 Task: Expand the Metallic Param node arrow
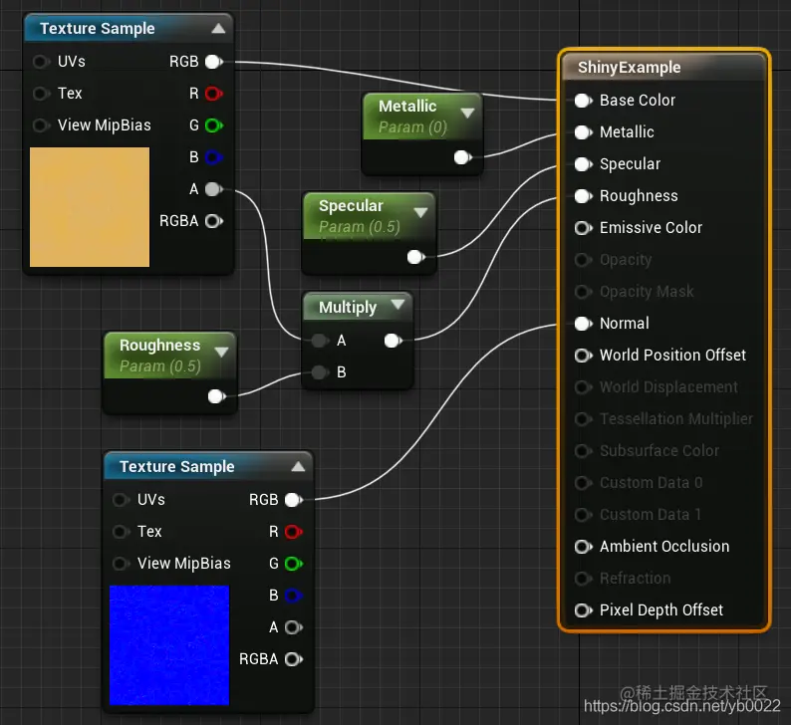(x=467, y=113)
